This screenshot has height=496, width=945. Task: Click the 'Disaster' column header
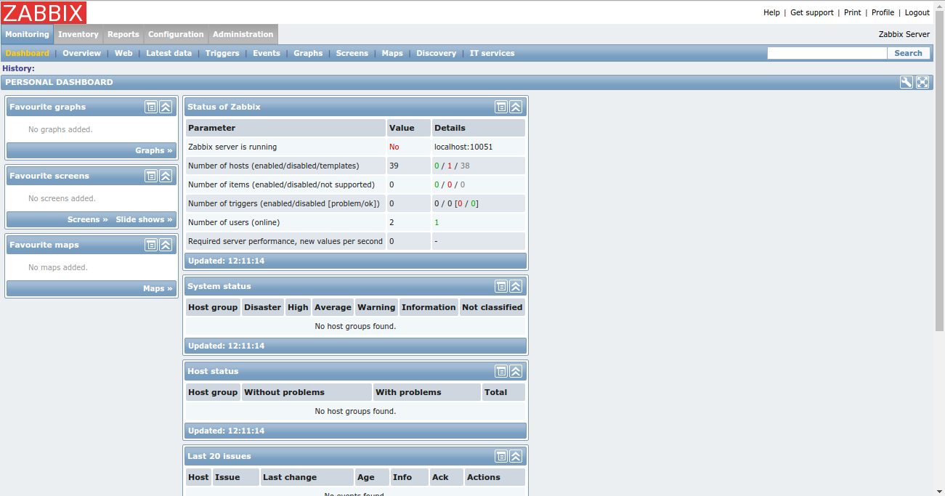(x=262, y=307)
